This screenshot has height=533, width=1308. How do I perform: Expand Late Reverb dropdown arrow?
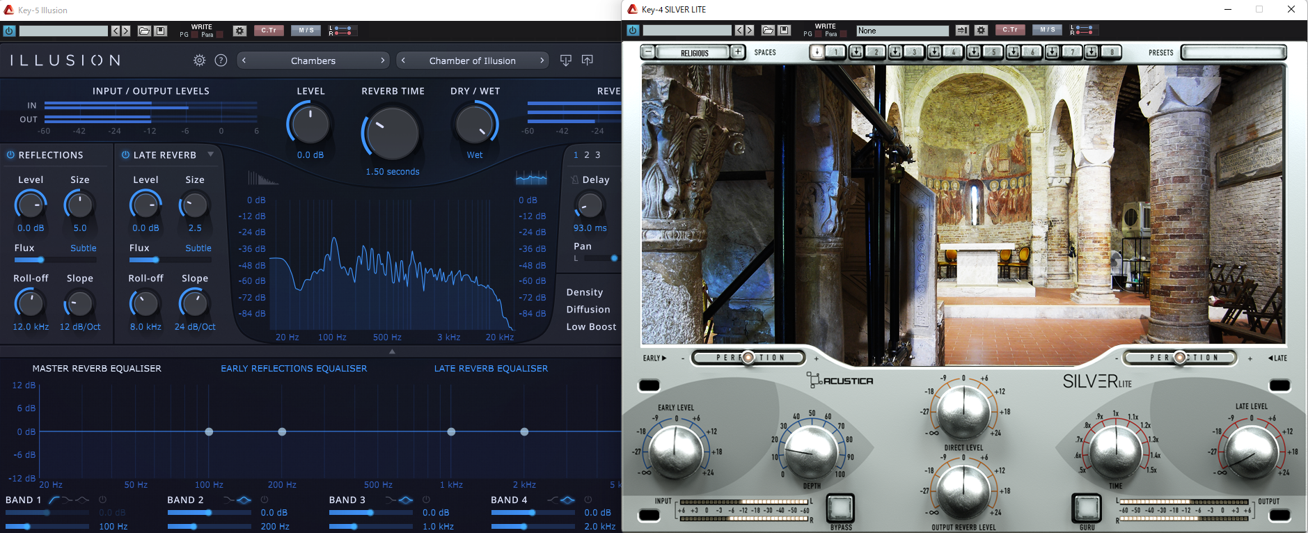210,154
